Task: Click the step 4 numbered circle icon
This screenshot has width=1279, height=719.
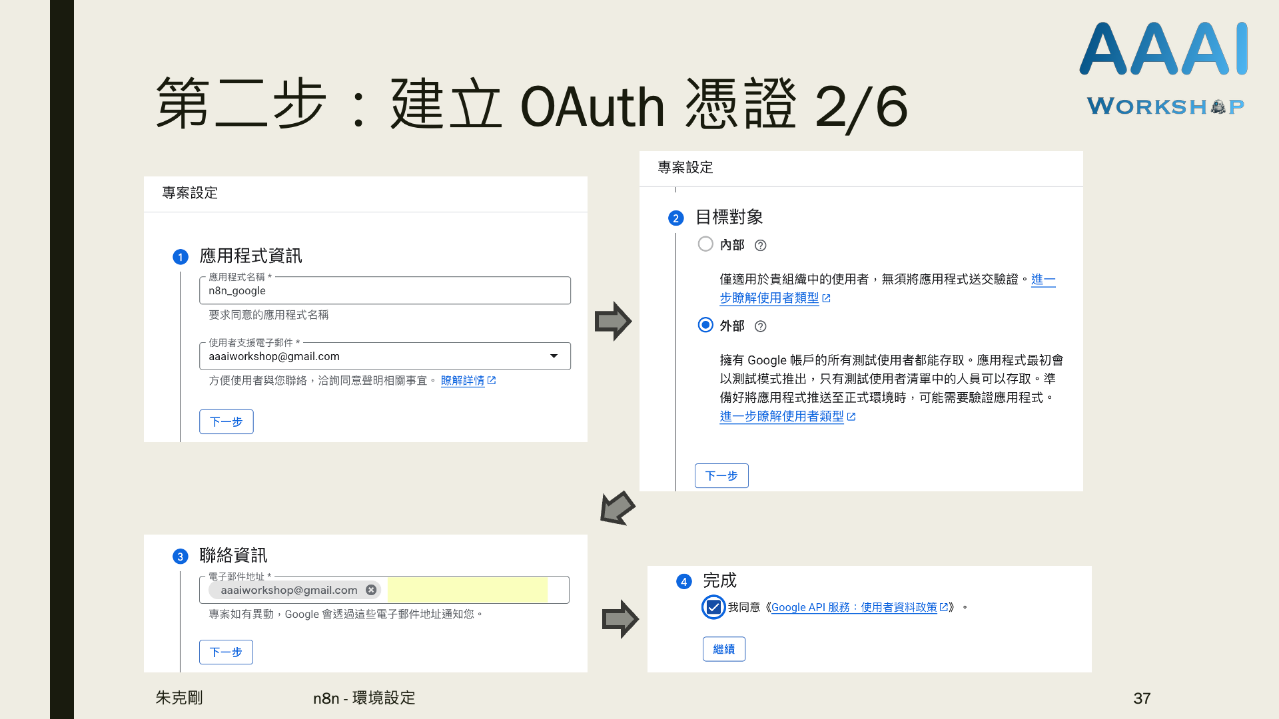Action: 683,582
